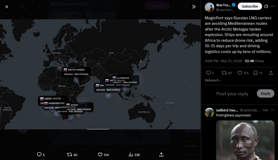Collapse the side panel with double chevron
The width and height of the screenshot is (278, 160).
(x=194, y=7)
